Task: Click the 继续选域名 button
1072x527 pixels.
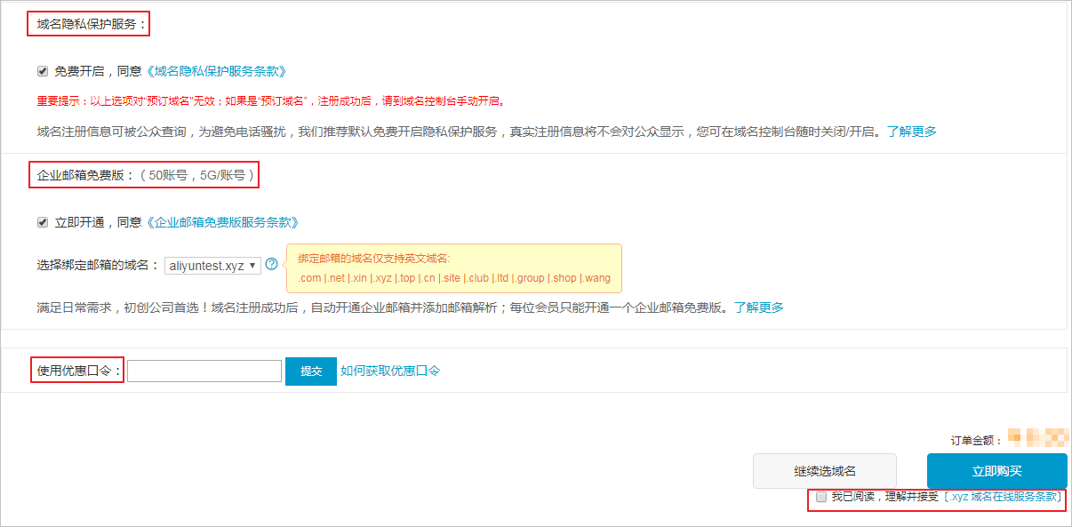Action: click(x=824, y=470)
